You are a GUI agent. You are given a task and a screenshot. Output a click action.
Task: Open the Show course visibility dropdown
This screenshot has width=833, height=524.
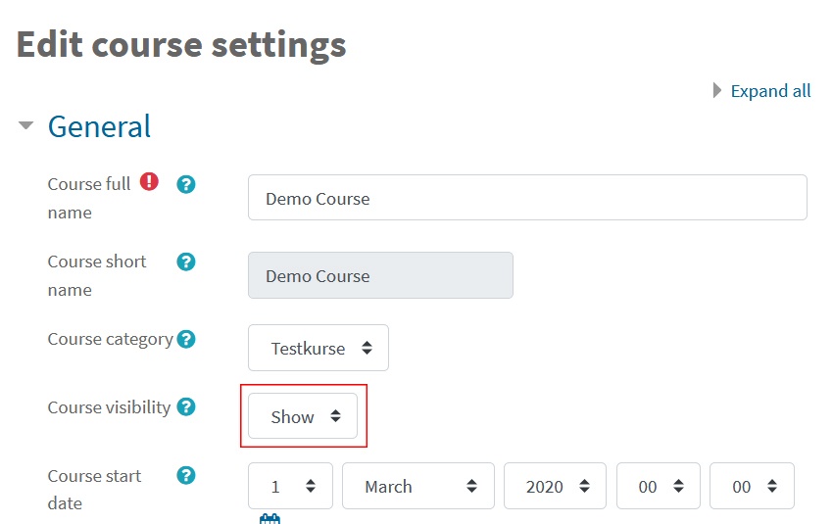[303, 415]
